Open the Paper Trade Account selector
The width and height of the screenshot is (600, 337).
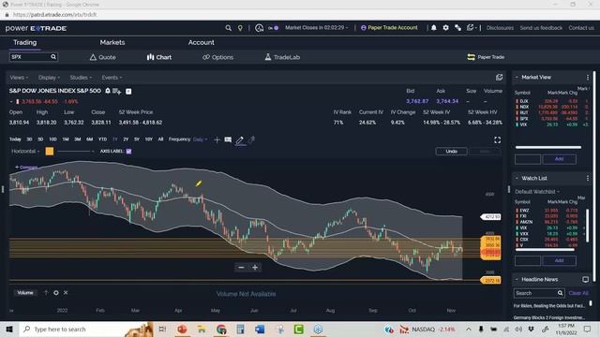click(389, 28)
